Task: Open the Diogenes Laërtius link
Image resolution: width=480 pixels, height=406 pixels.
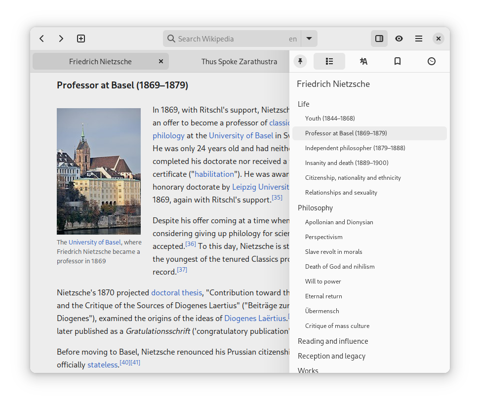Action: [x=255, y=318]
